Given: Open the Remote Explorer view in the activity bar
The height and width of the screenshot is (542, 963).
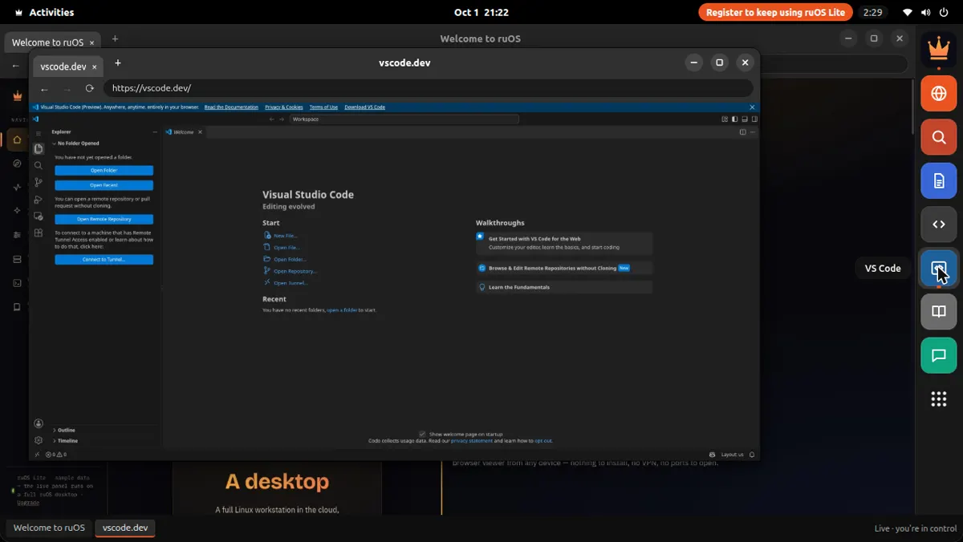Looking at the screenshot, I should coord(38,216).
